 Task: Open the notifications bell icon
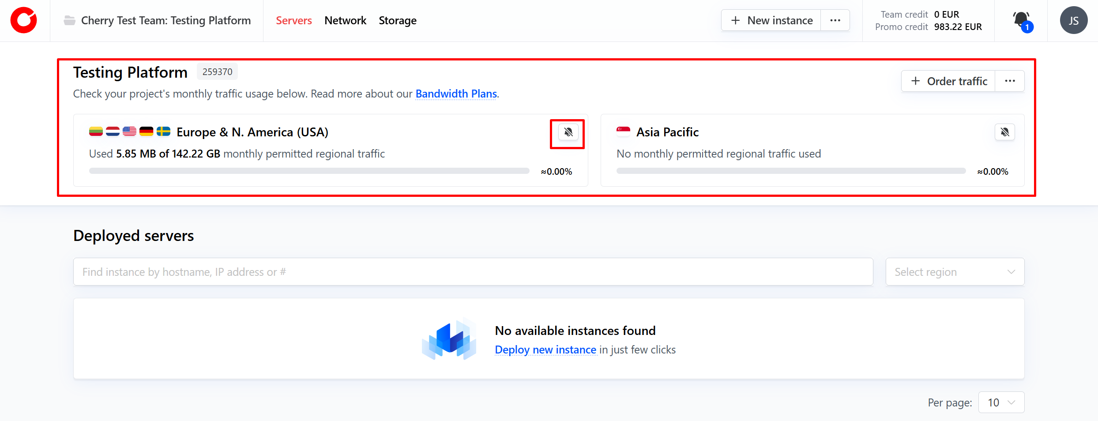pyautogui.click(x=1021, y=20)
